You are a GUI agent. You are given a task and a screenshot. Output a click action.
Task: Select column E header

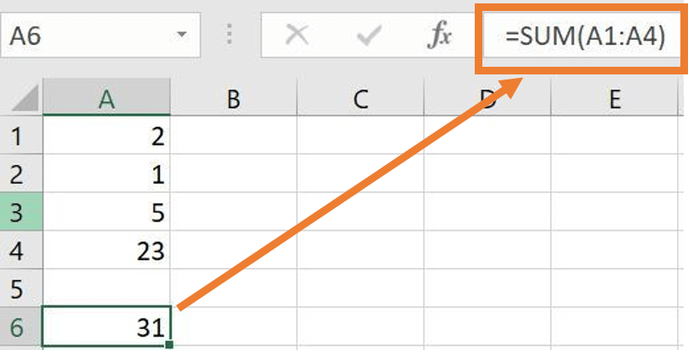pyautogui.click(x=614, y=100)
